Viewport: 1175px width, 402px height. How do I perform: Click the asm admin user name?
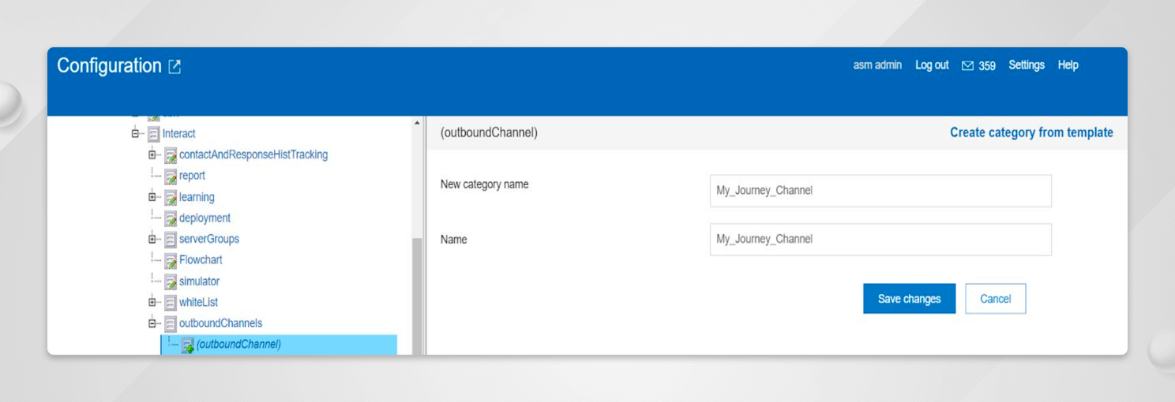(x=877, y=65)
